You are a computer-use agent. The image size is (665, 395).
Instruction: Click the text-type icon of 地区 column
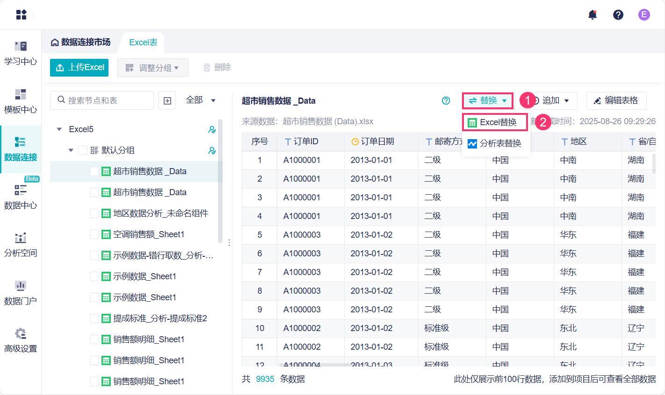click(x=564, y=141)
